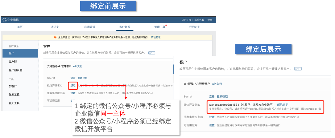Click 绑定 next to 微信开发者ID
The image size is (335, 138).
click(73, 86)
